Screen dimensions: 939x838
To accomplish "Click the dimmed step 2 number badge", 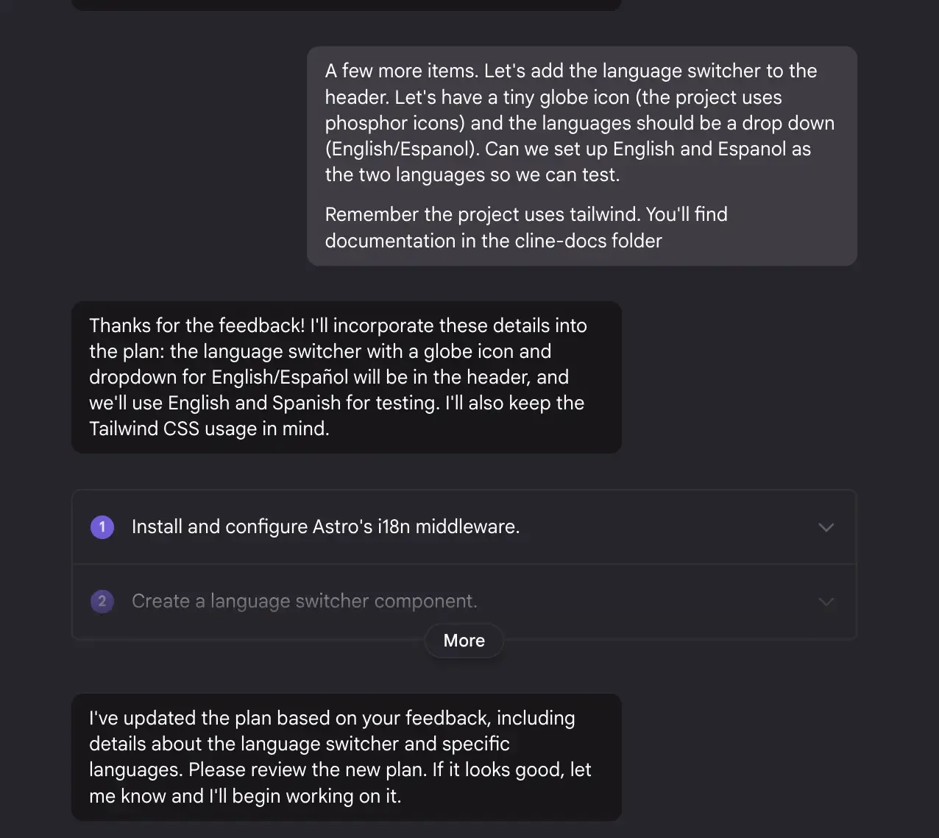I will pos(102,602).
